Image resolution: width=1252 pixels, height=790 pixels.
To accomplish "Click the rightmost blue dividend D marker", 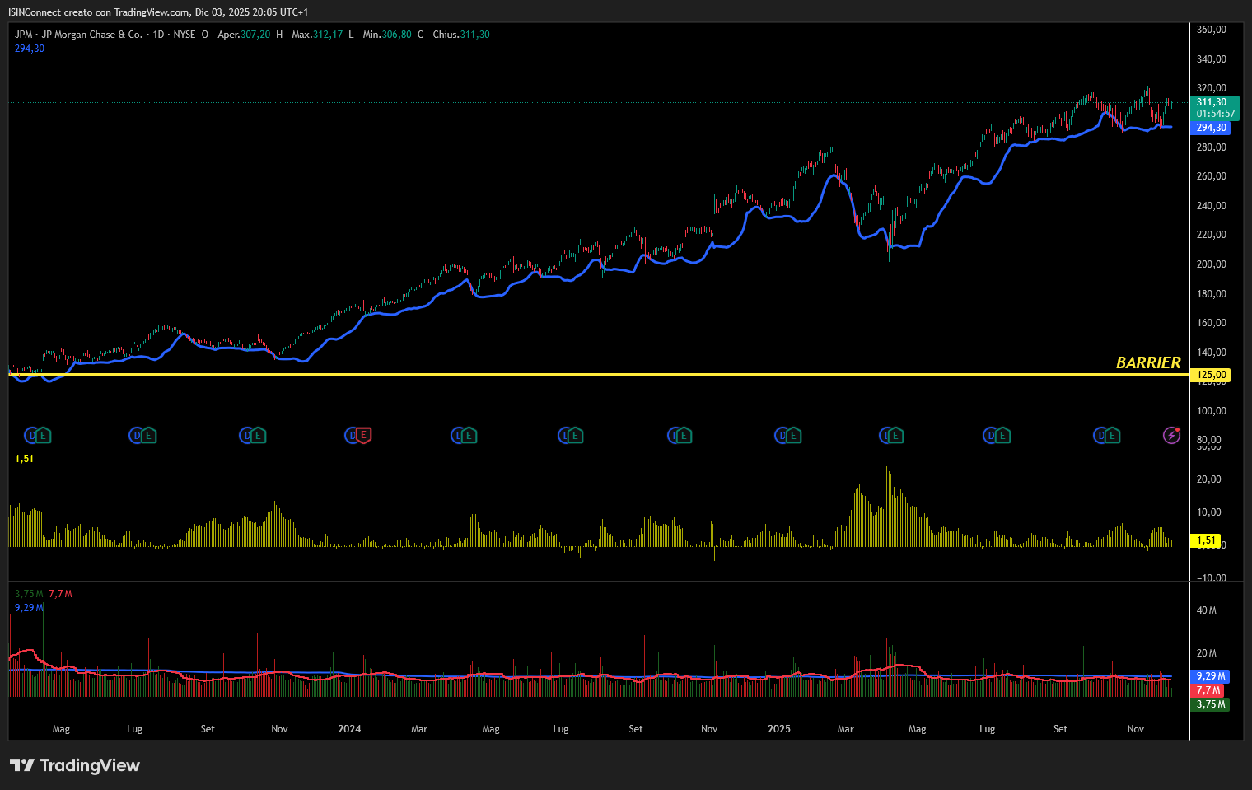I will pyautogui.click(x=1101, y=435).
